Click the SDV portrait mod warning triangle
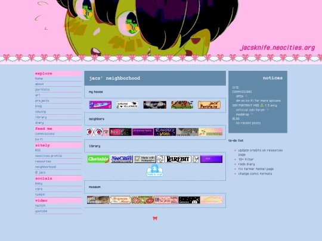Screen dimensions: 322x241 pos(262,105)
